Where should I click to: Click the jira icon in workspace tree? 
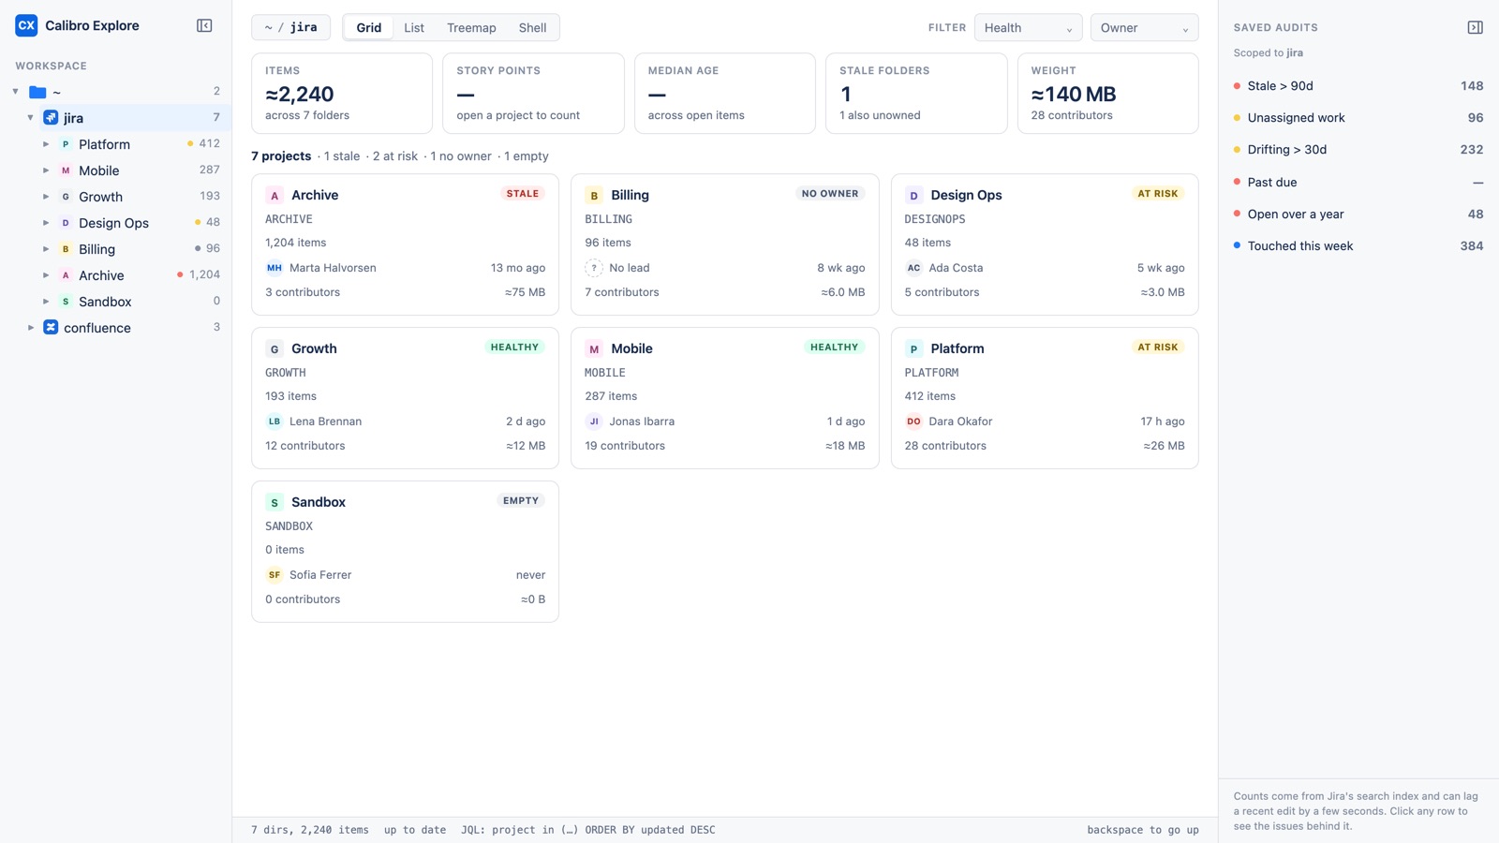pos(51,118)
